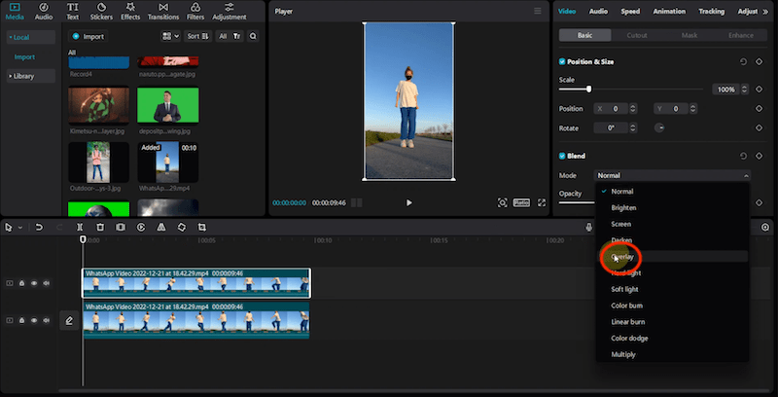Screen dimensions: 778x397
Task: Toggle visibility eye on the top track
Action: [x=34, y=283]
